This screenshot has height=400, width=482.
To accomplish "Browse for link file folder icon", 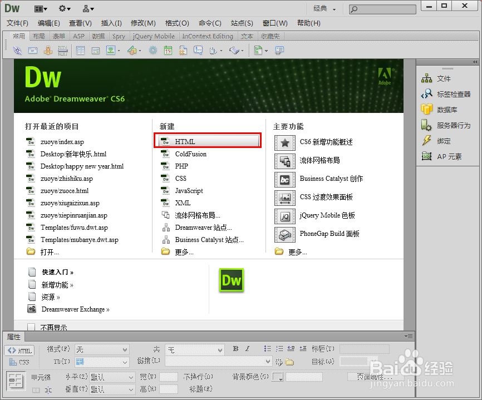I will pos(289,362).
